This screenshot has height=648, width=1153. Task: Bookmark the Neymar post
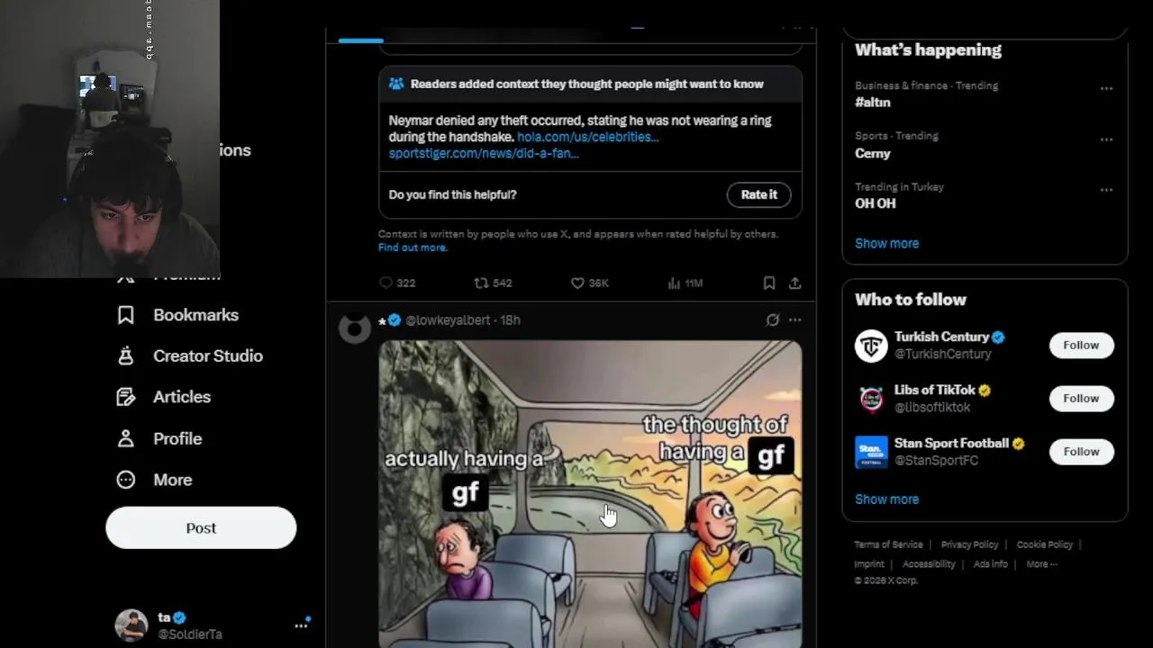pos(769,283)
